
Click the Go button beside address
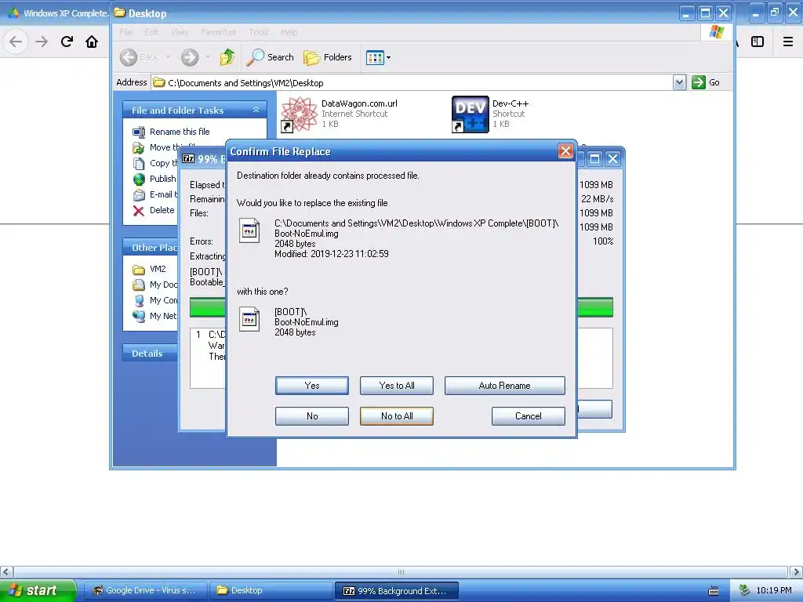tap(706, 82)
